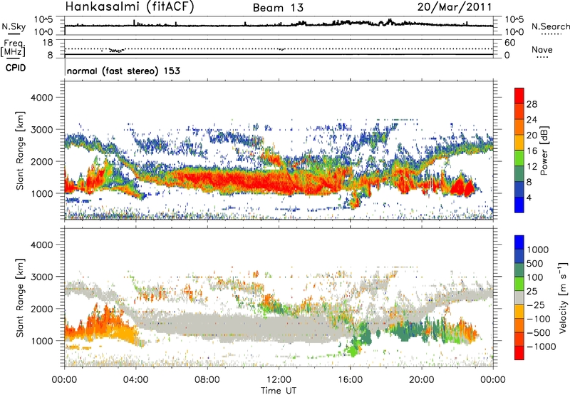Screen dimensions: 570x395
Task: Click the Nave legend label
Action: (x=542, y=50)
